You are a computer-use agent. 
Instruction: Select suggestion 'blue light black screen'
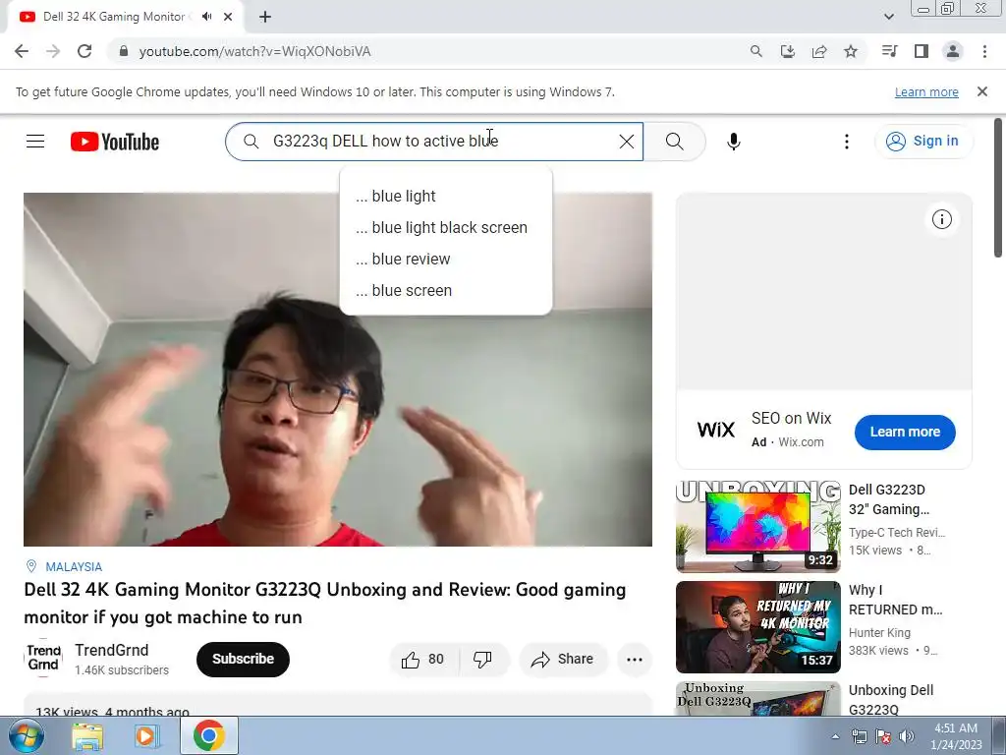pos(446,227)
